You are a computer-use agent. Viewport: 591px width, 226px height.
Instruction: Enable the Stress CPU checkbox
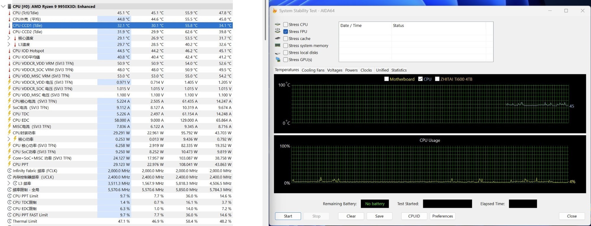[x=285, y=25]
